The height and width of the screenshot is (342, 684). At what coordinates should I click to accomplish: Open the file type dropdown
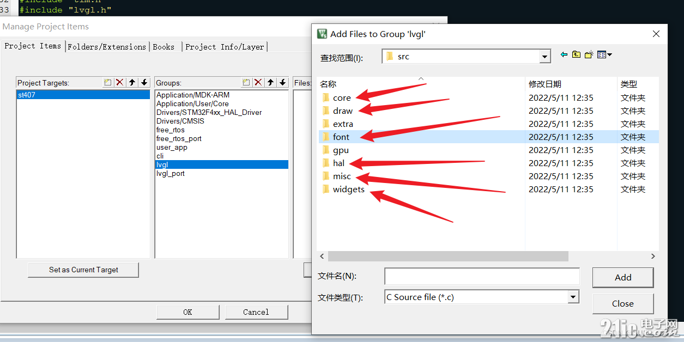coord(573,297)
